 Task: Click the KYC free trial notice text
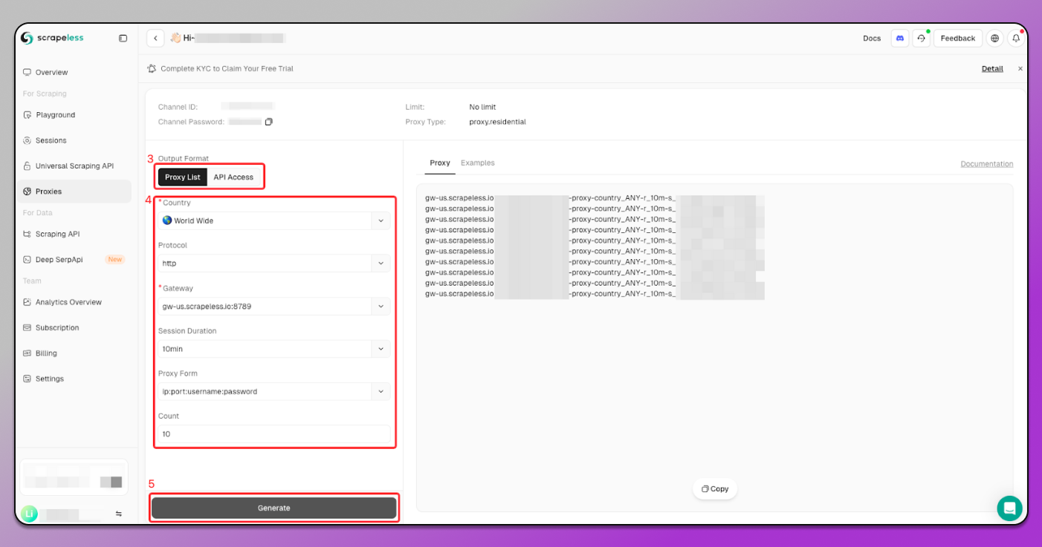click(227, 68)
